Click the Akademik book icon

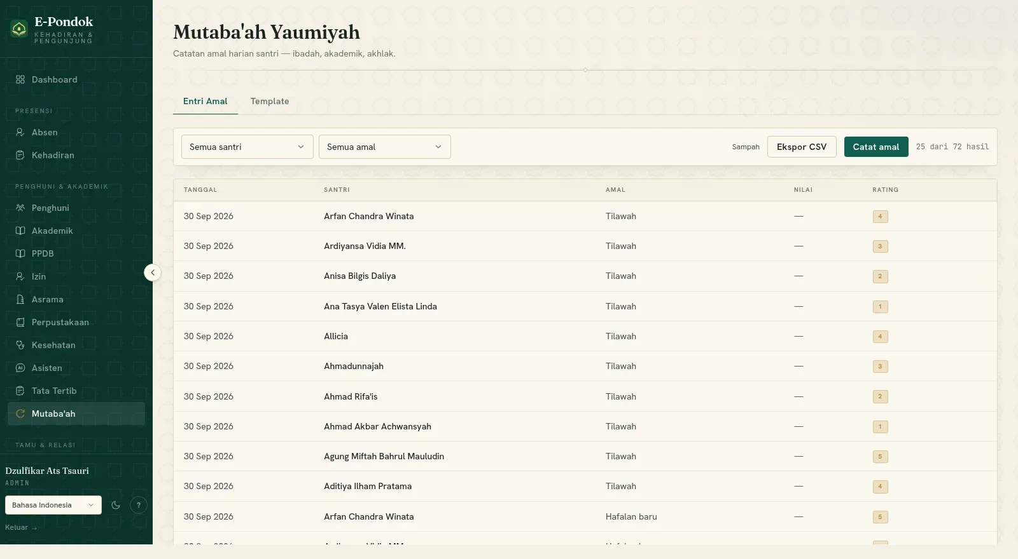20,231
